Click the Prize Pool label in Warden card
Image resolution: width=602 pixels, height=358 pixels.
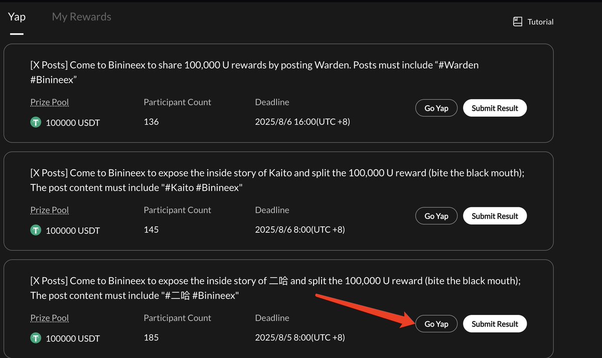click(x=50, y=102)
